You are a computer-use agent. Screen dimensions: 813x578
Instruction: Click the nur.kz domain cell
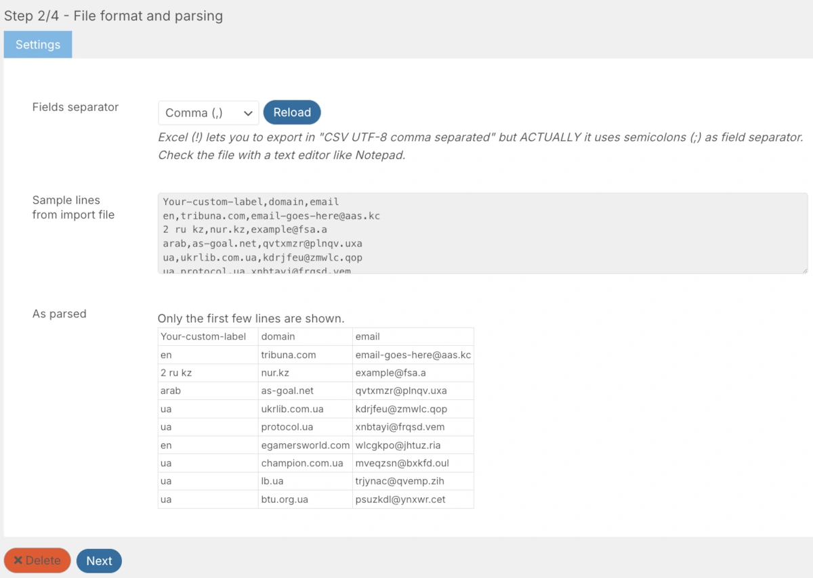pos(306,373)
